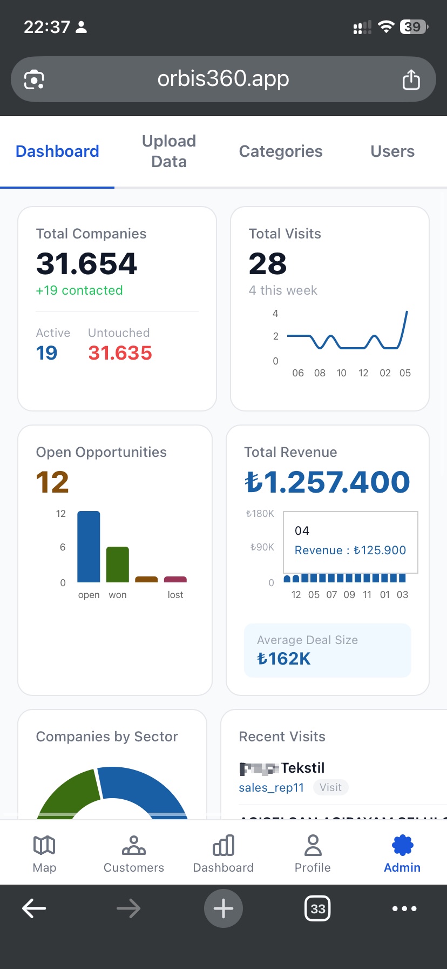Tap the '4 this week' text

coord(283,290)
